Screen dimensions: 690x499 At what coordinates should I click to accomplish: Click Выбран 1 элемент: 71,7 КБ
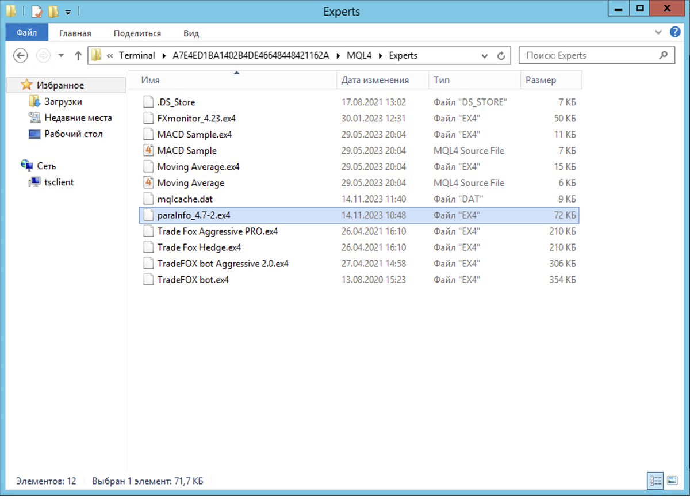point(147,480)
